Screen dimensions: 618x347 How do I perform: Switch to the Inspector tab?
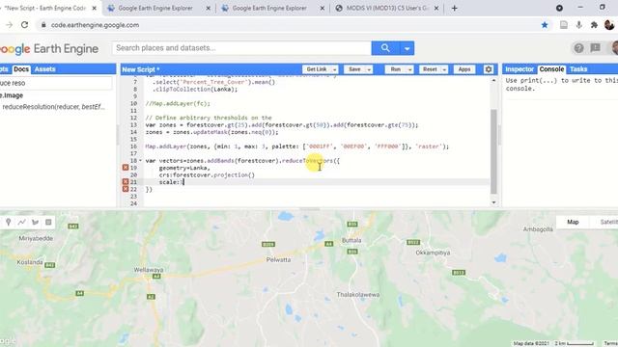tap(520, 69)
